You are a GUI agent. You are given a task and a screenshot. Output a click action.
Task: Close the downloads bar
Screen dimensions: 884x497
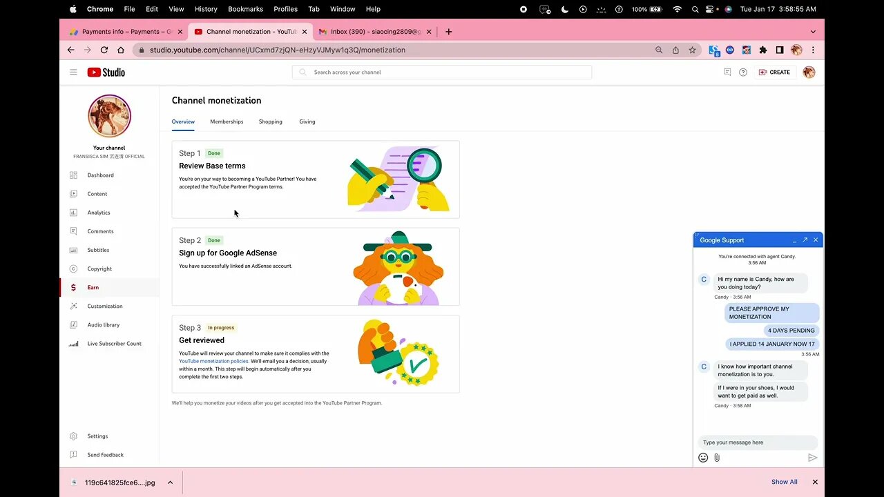point(815,482)
